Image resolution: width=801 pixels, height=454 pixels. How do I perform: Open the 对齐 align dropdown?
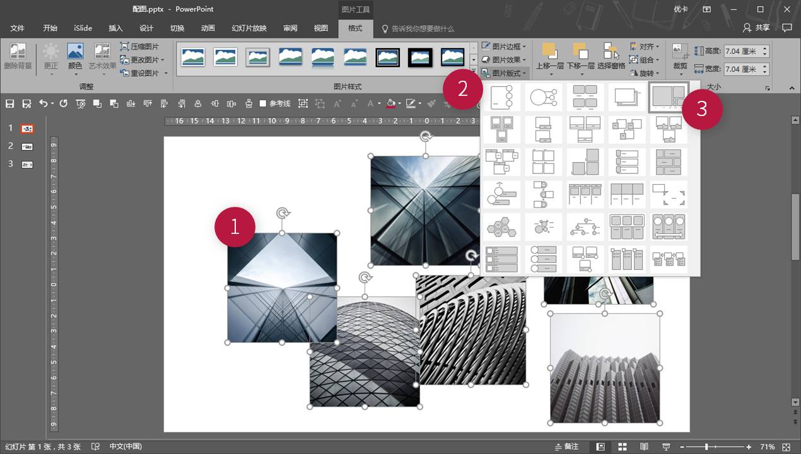644,47
